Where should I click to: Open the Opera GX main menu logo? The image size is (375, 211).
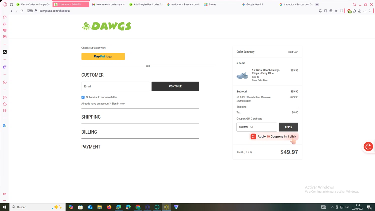point(4,4)
